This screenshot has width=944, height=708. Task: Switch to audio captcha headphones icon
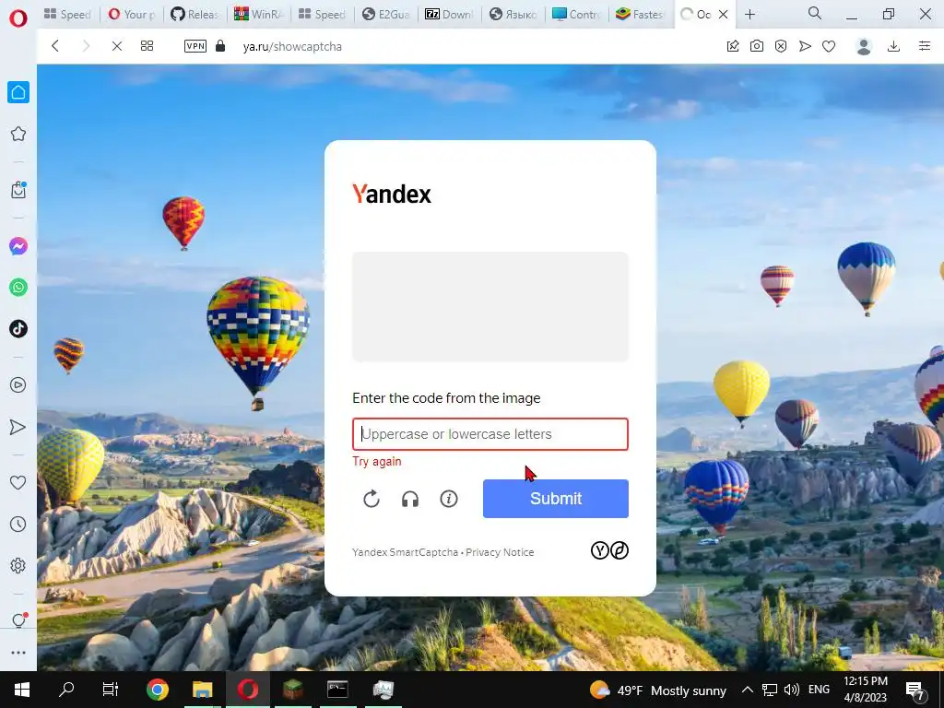410,499
